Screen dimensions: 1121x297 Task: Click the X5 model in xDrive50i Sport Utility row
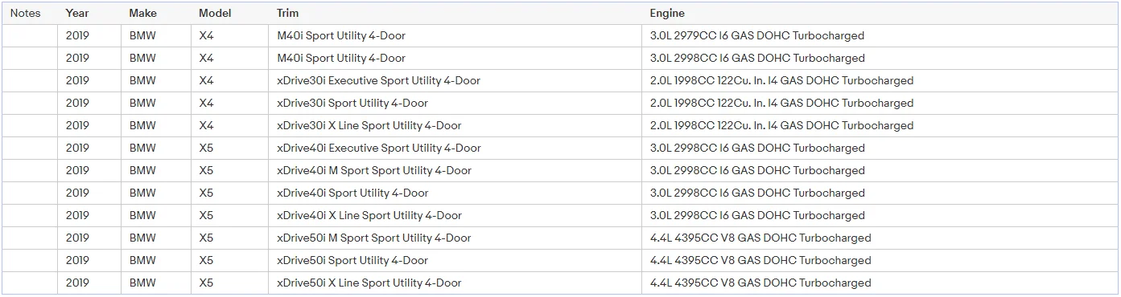point(230,261)
